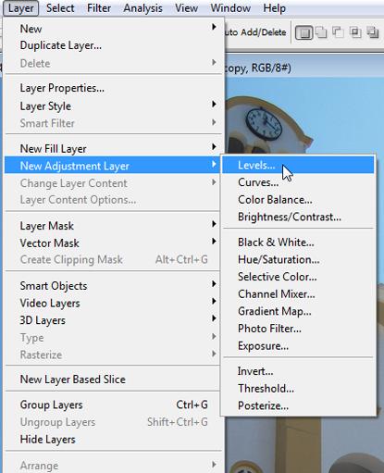Expand the Smart Objects submenu arrow

[x=214, y=283]
